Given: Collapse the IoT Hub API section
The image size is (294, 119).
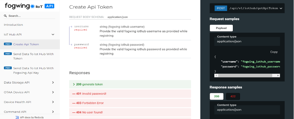Looking at the screenshot, I should [53, 34].
